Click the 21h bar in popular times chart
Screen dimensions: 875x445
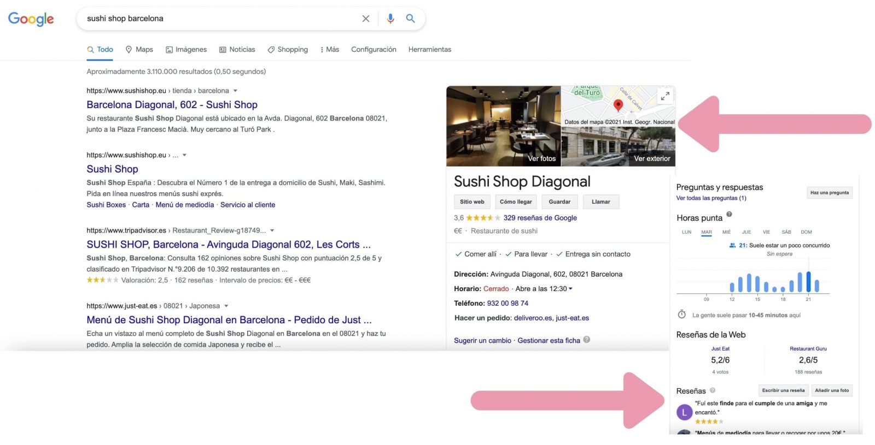pos(808,282)
